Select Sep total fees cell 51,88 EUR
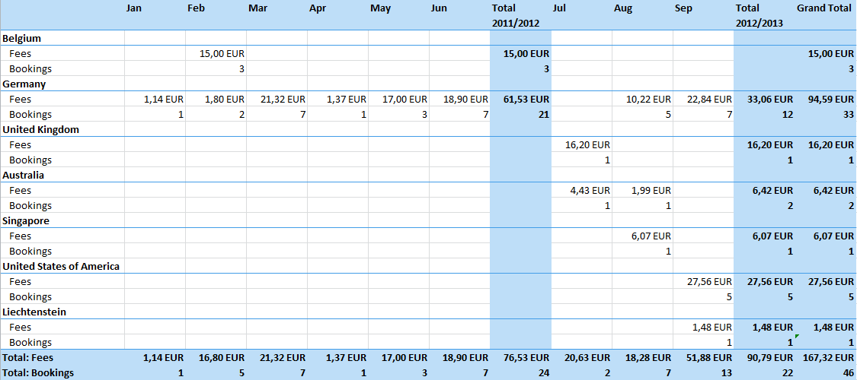Image resolution: width=857 pixels, height=380 pixels. (709, 357)
